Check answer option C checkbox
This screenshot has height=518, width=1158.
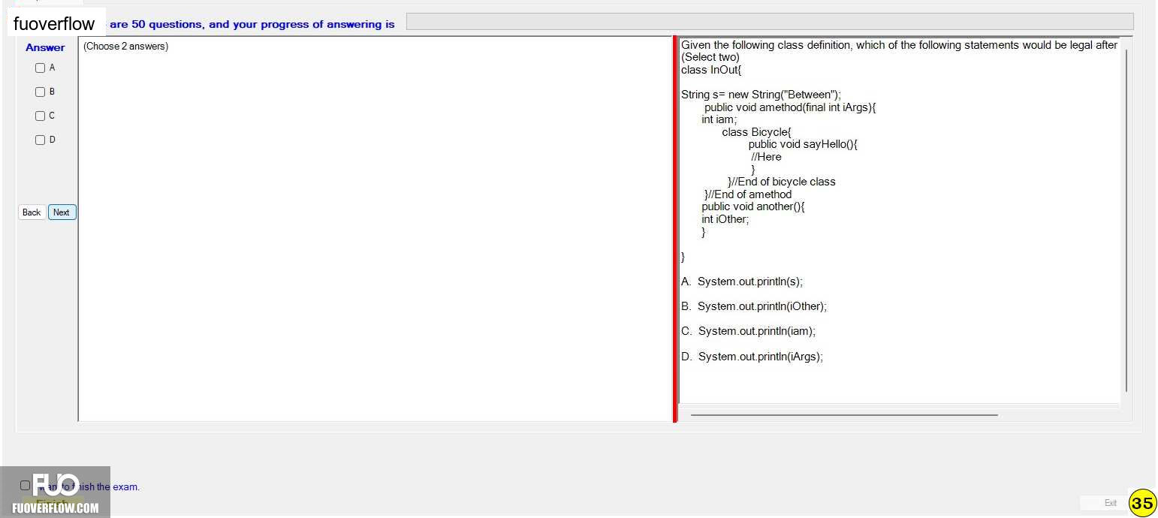coord(41,116)
